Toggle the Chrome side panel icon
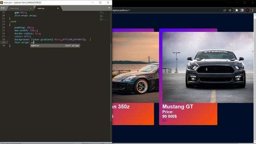This screenshot has height=144, width=256. pyautogui.click(x=242, y=10)
